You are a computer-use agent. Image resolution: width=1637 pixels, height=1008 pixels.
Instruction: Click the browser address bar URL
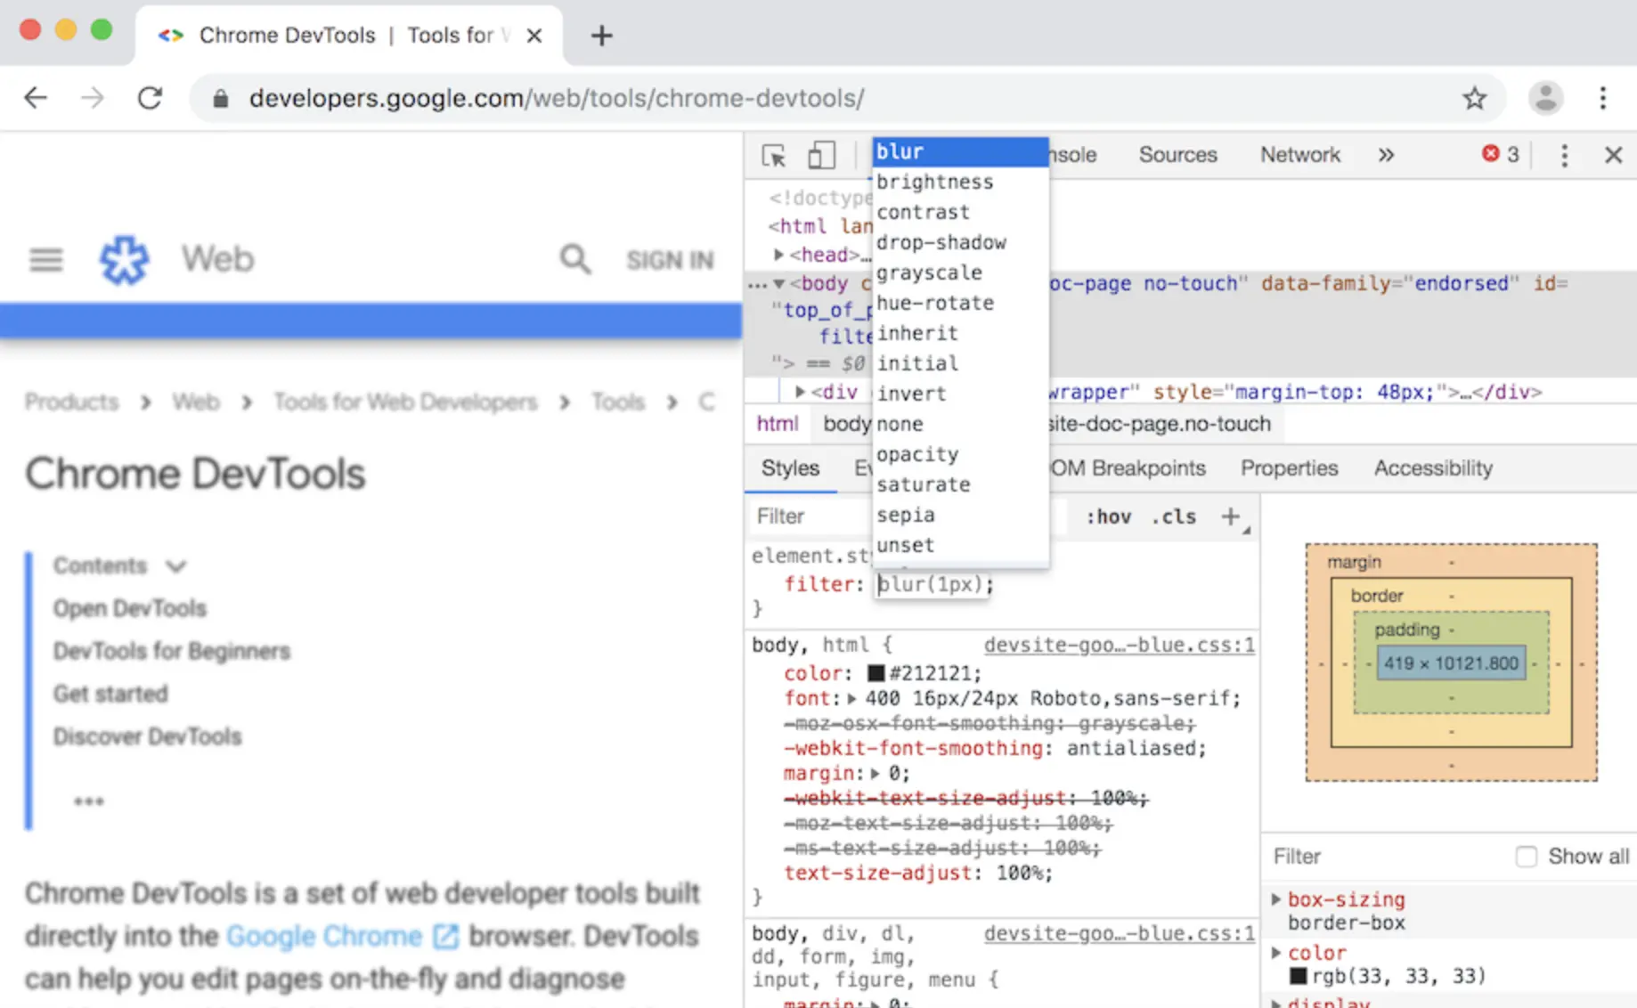coord(557,98)
